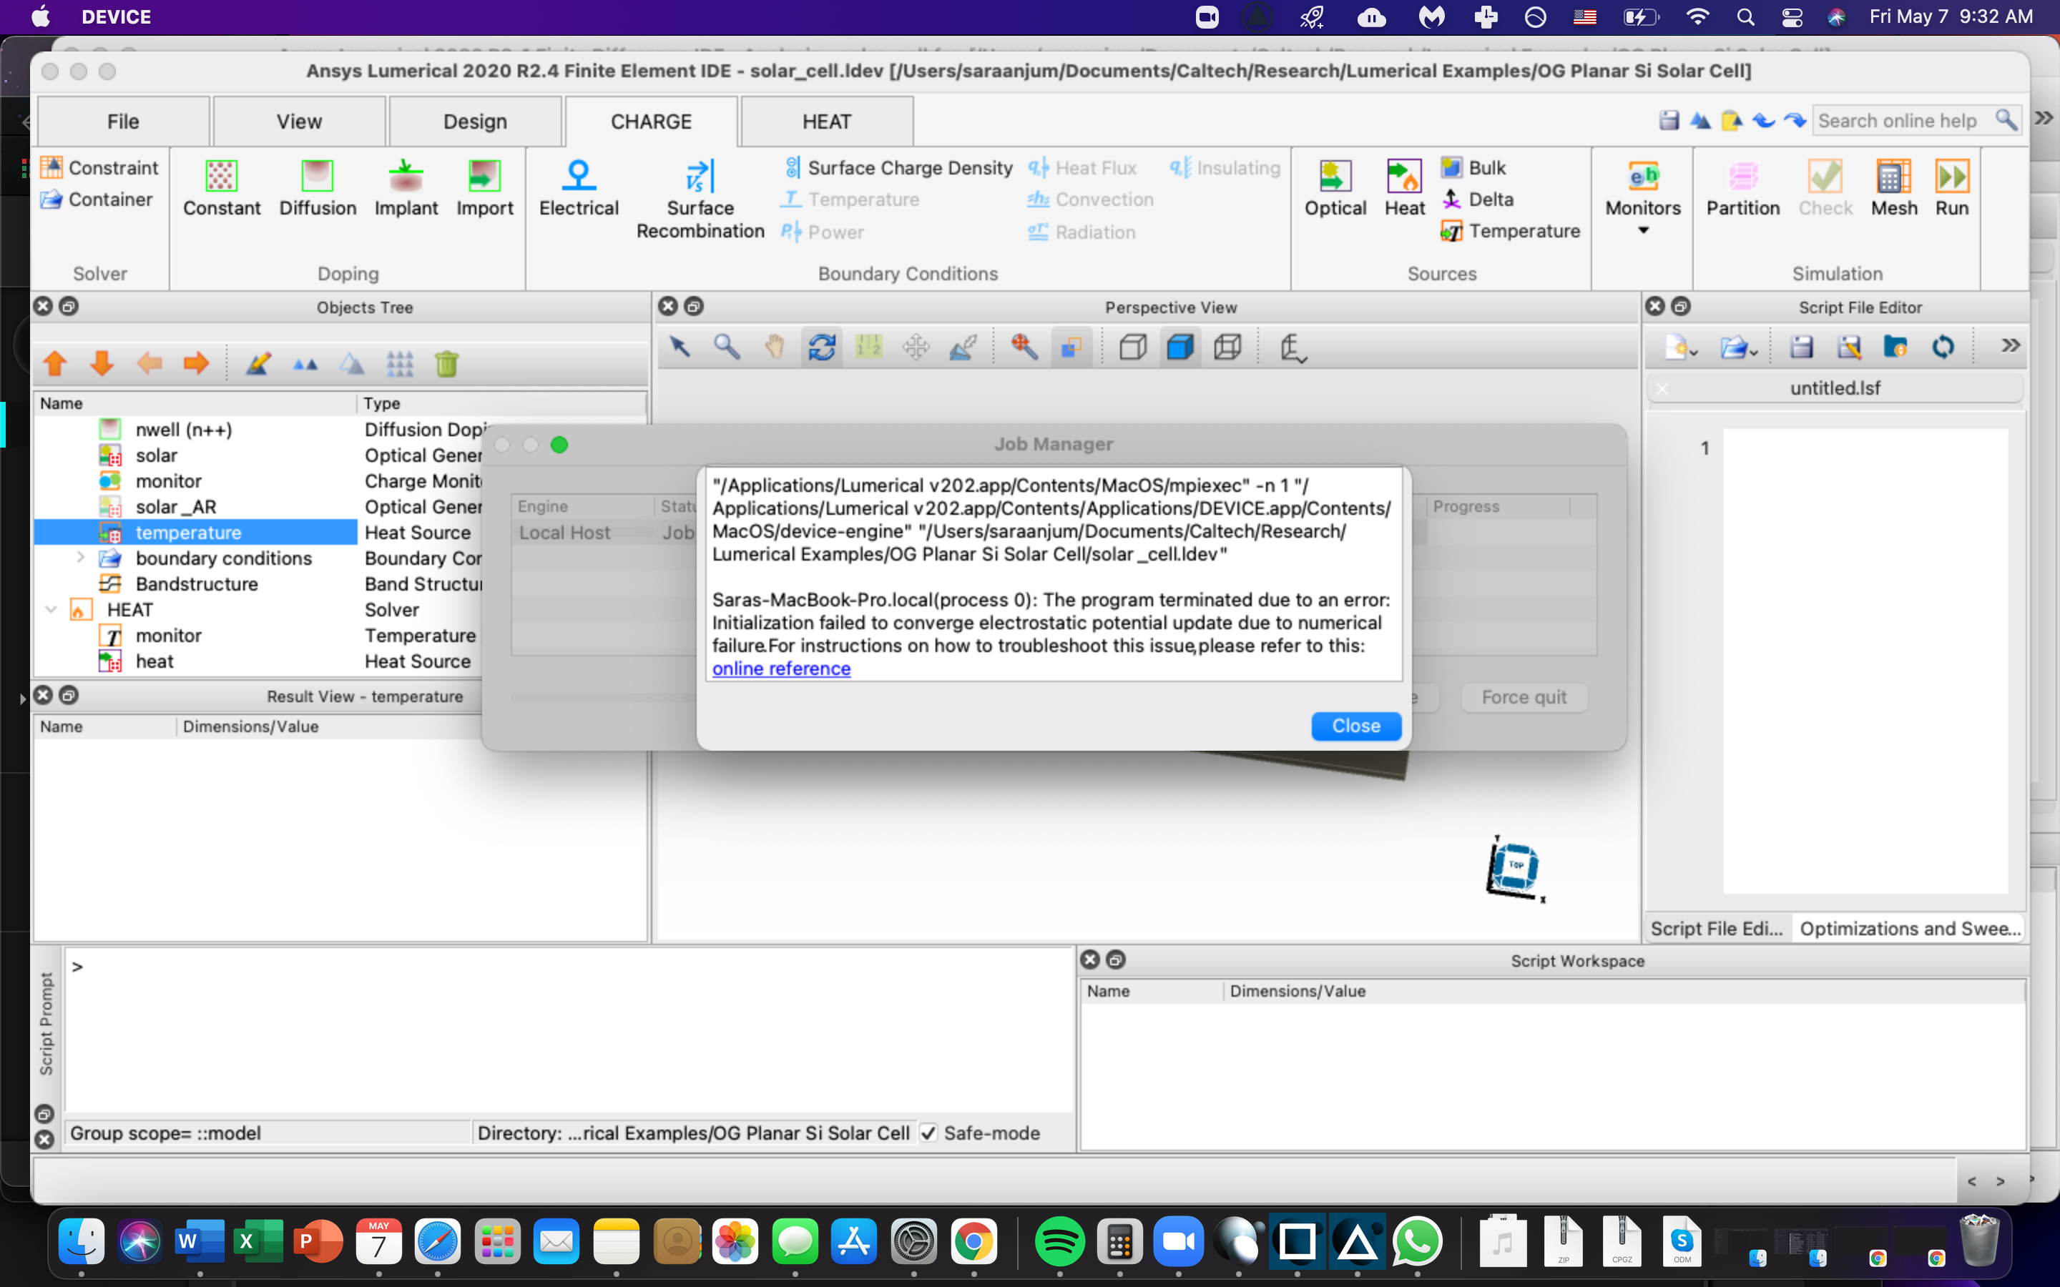The image size is (2060, 1287).
Task: Open the Monitors dropdown
Action: tap(1643, 197)
